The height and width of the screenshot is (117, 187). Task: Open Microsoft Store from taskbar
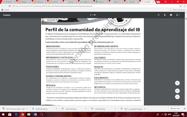click(10, 114)
